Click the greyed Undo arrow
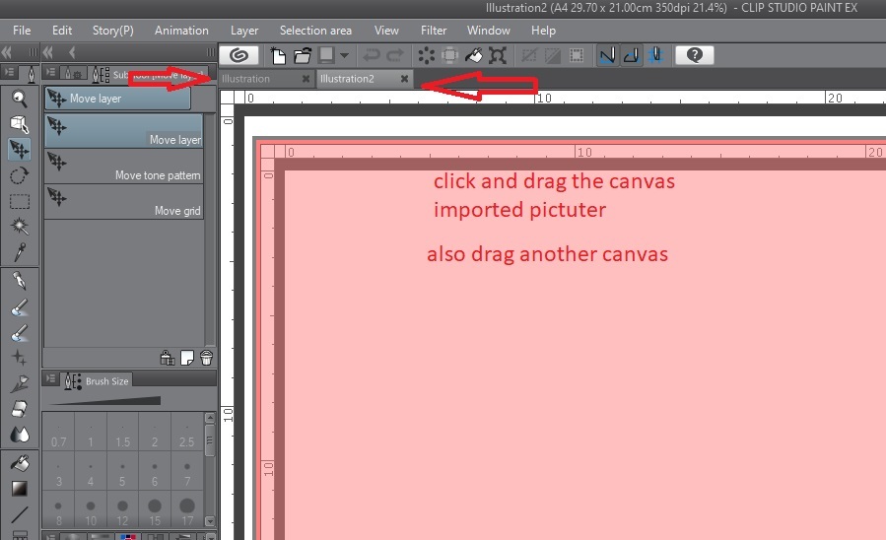This screenshot has width=886, height=540. (x=372, y=55)
